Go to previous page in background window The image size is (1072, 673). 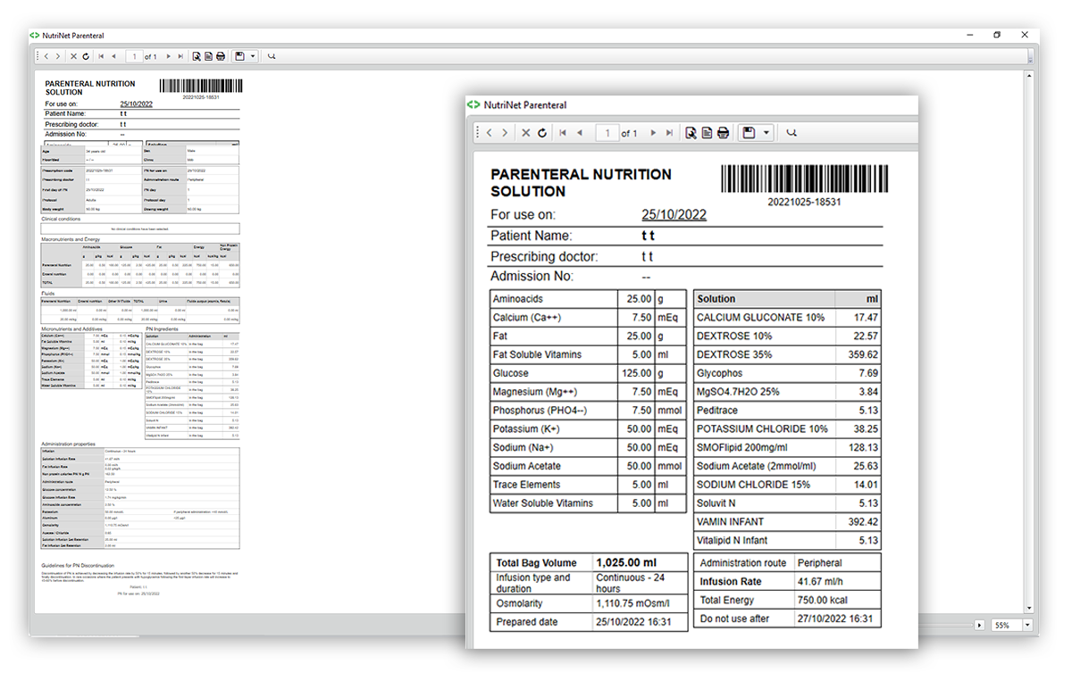tap(113, 56)
